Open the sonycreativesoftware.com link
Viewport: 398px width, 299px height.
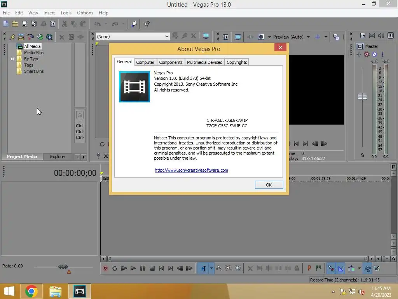191,170
